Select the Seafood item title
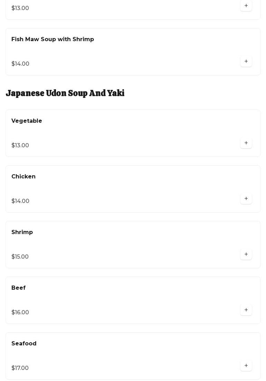266x381 pixels. (24, 344)
